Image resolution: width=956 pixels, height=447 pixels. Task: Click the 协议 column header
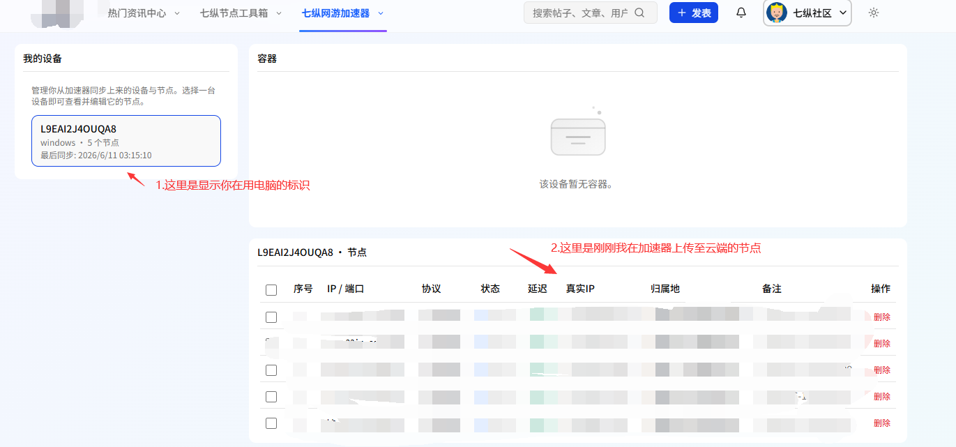tap(432, 289)
